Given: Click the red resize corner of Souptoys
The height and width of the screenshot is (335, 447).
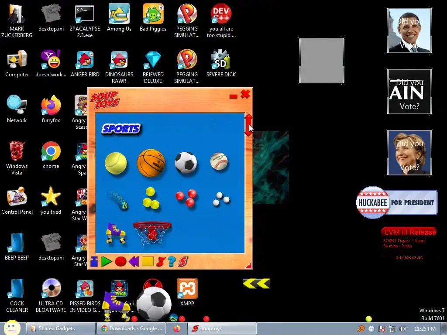Looking at the screenshot, I should pos(248,265).
